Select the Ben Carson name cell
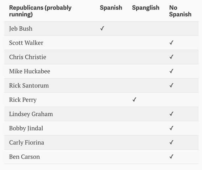 [24, 157]
